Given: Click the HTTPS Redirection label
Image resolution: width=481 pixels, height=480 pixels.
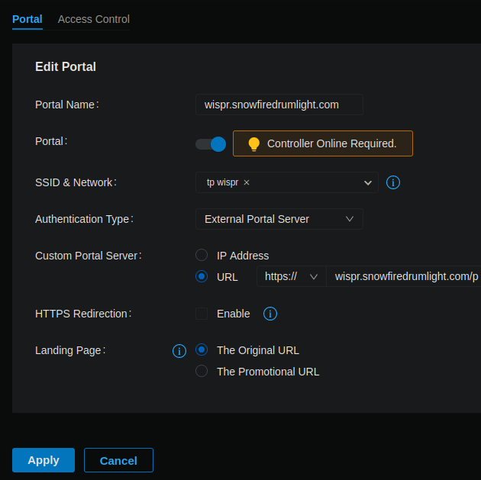Looking at the screenshot, I should click(x=83, y=314).
